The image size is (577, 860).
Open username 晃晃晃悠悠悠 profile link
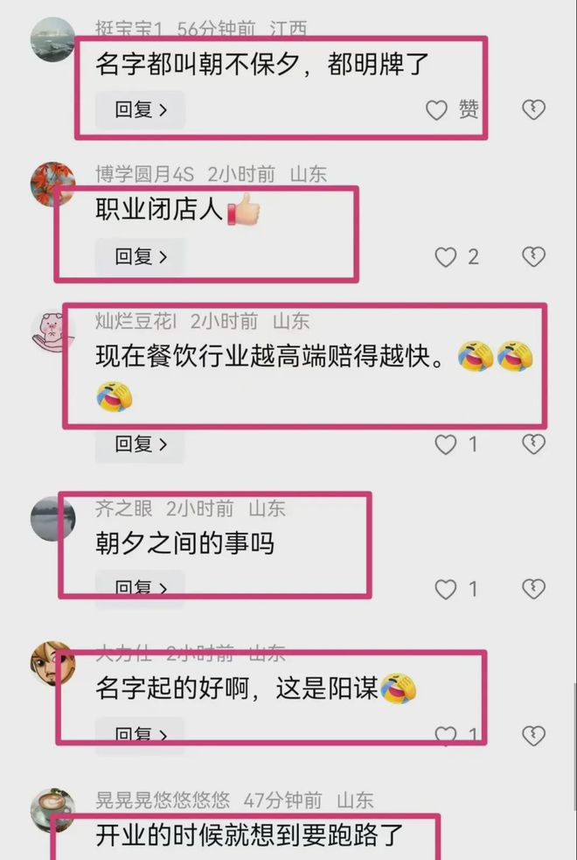(x=163, y=801)
